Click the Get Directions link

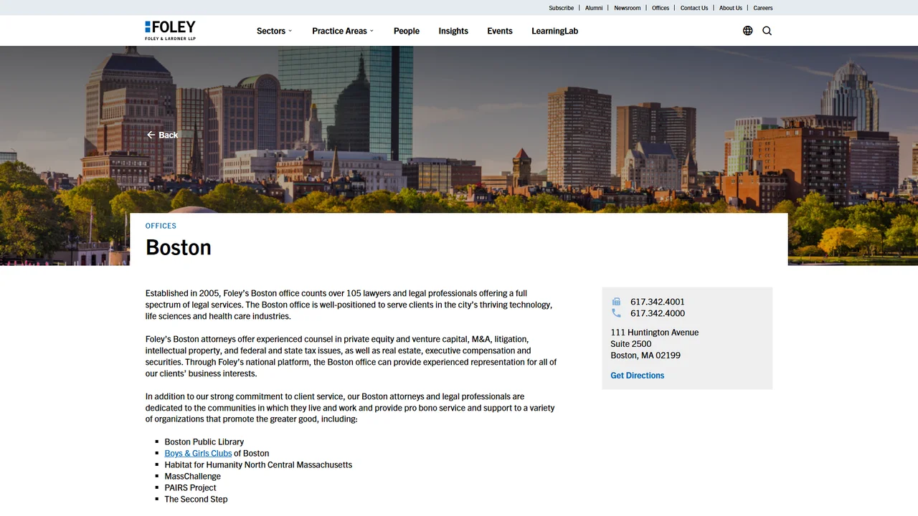click(x=637, y=376)
